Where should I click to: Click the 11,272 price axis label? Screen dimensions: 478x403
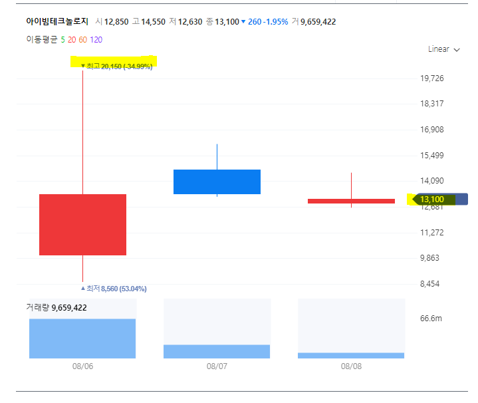[431, 233]
